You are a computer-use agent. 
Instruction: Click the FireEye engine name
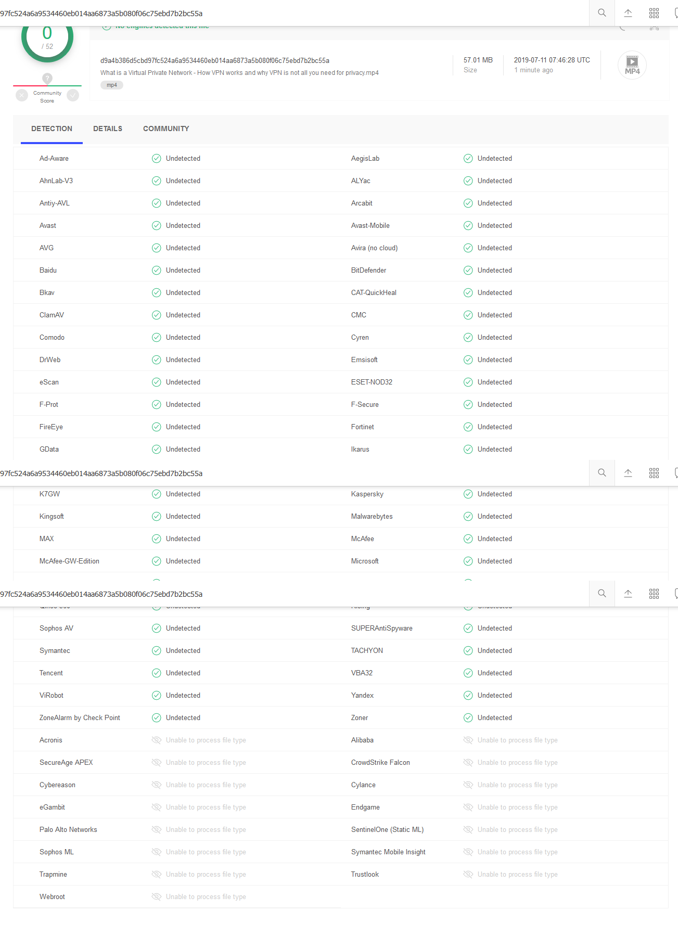click(51, 427)
